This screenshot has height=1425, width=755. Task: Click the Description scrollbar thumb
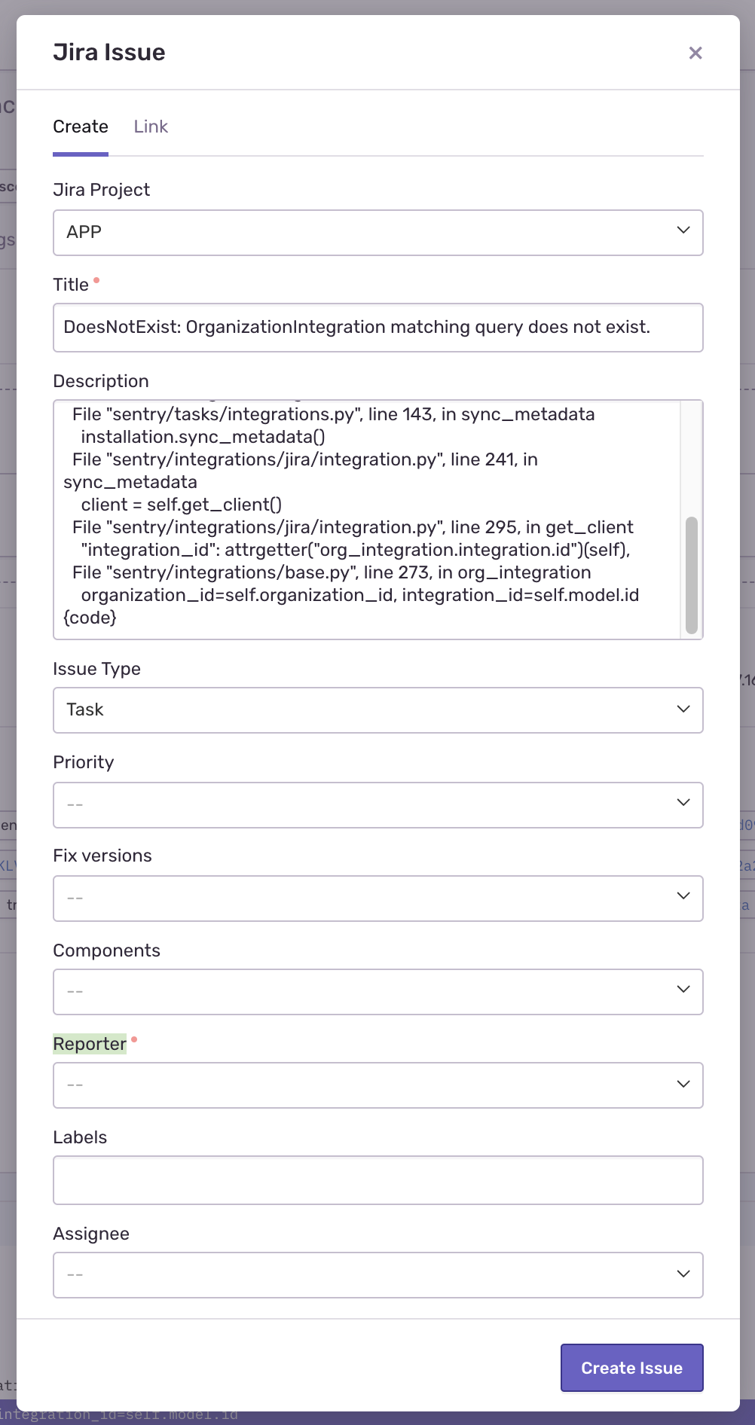[x=692, y=576]
